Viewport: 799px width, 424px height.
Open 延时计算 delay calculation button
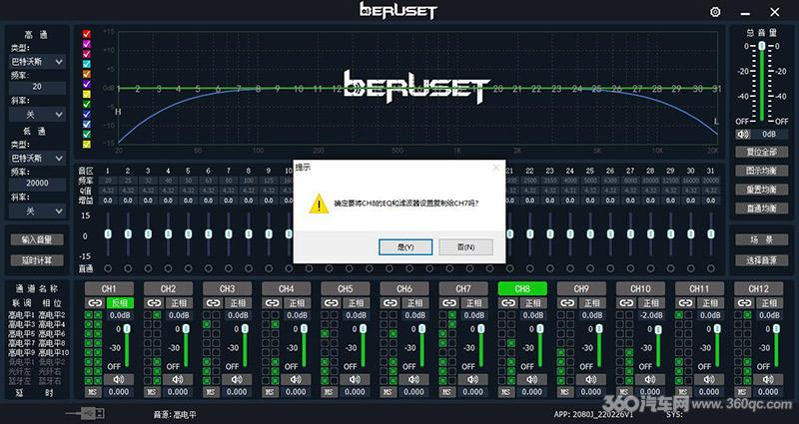(37, 260)
